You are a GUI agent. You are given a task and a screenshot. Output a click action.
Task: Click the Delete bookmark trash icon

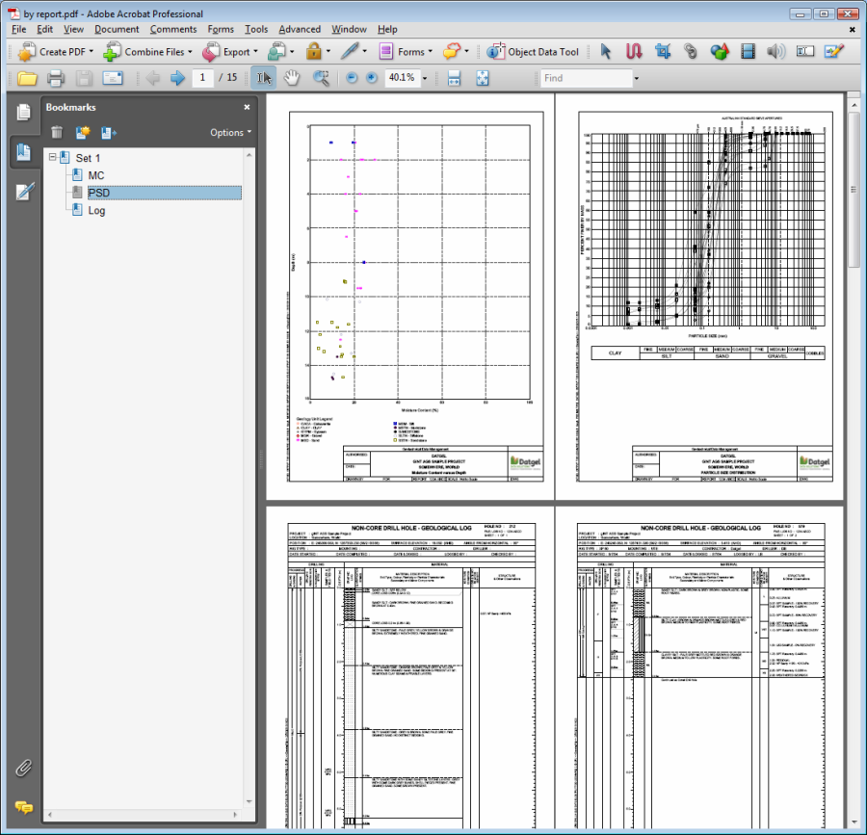(x=57, y=132)
